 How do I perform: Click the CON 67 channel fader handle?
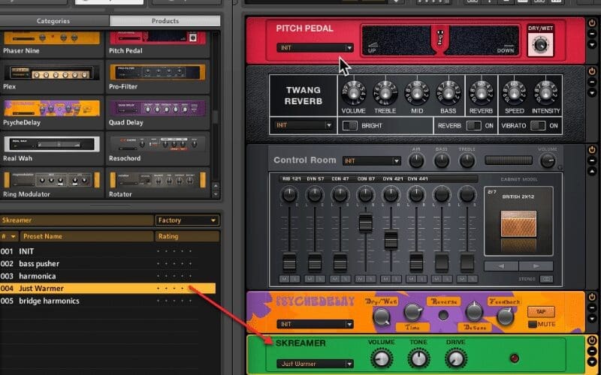365,223
